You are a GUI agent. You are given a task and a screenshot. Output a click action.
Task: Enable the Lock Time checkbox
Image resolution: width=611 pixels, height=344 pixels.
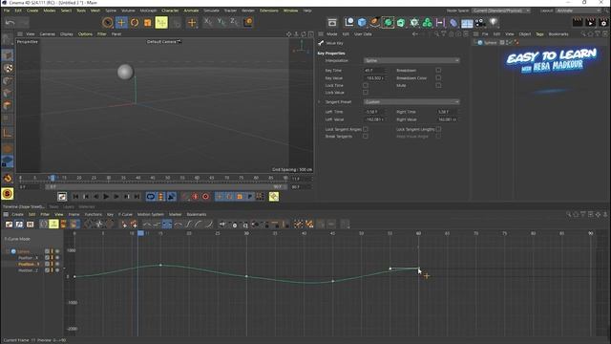pyautogui.click(x=365, y=85)
